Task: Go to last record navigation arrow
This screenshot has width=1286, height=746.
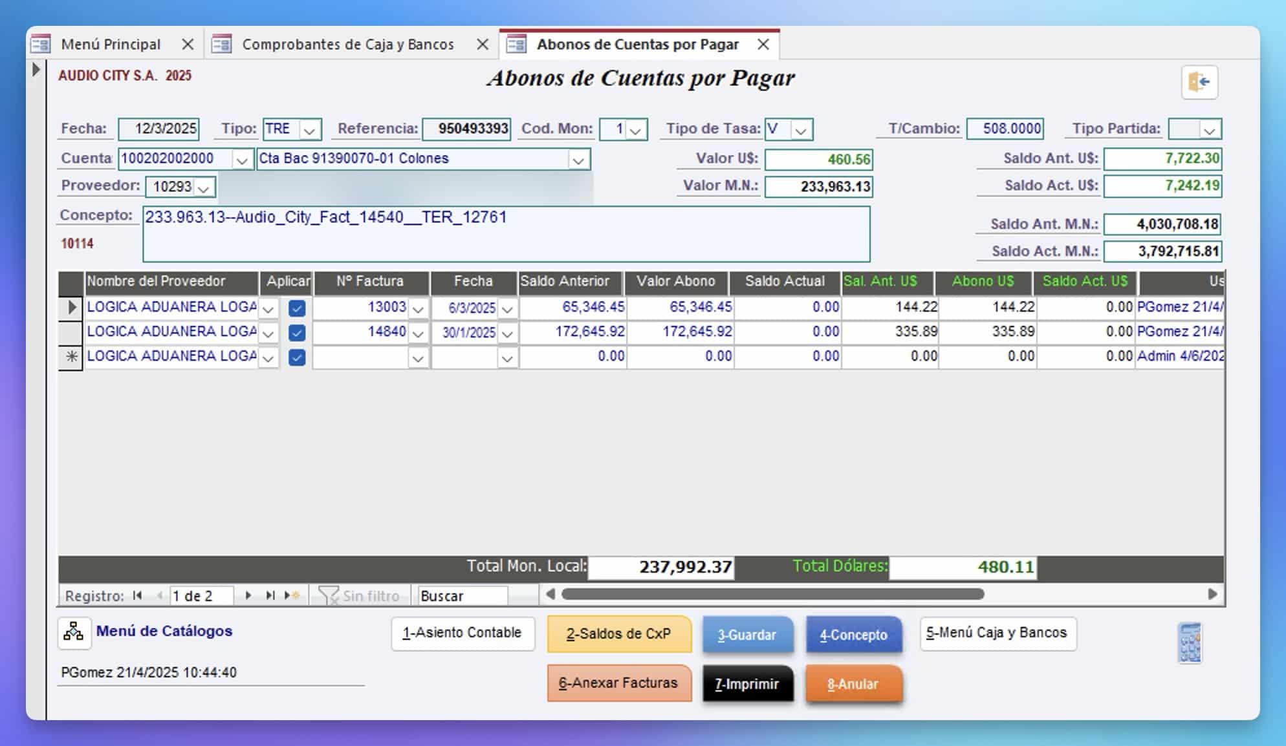Action: tap(270, 595)
